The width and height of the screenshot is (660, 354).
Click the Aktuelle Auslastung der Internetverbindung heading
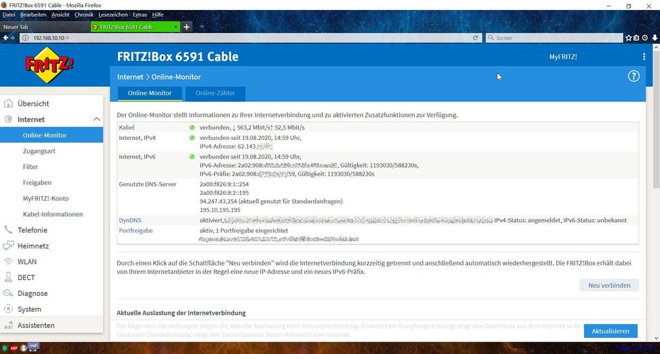[181, 313]
